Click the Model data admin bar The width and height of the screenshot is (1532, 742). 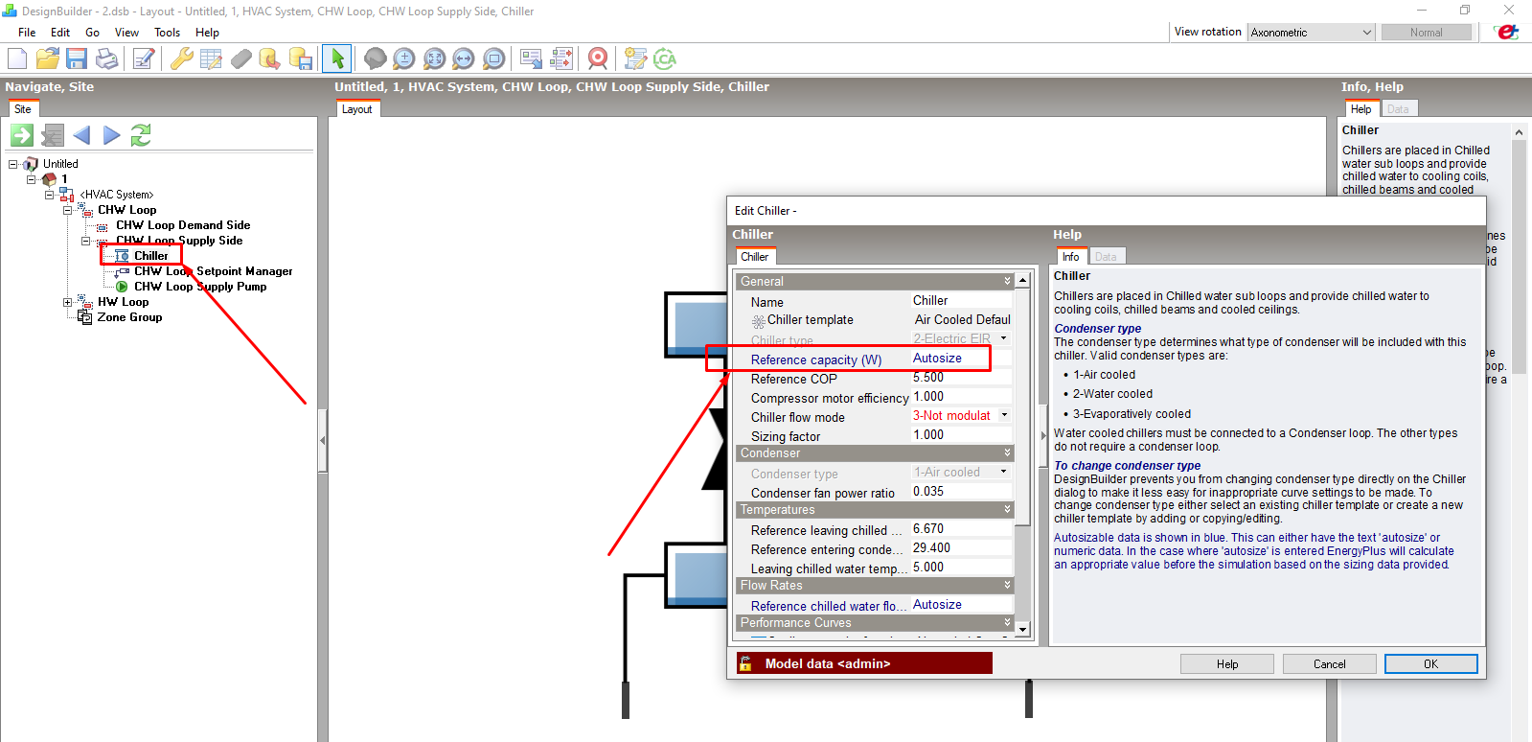(x=864, y=663)
